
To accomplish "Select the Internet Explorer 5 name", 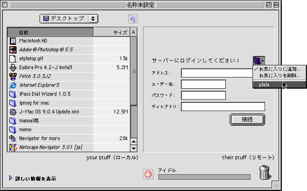I will [39, 85].
